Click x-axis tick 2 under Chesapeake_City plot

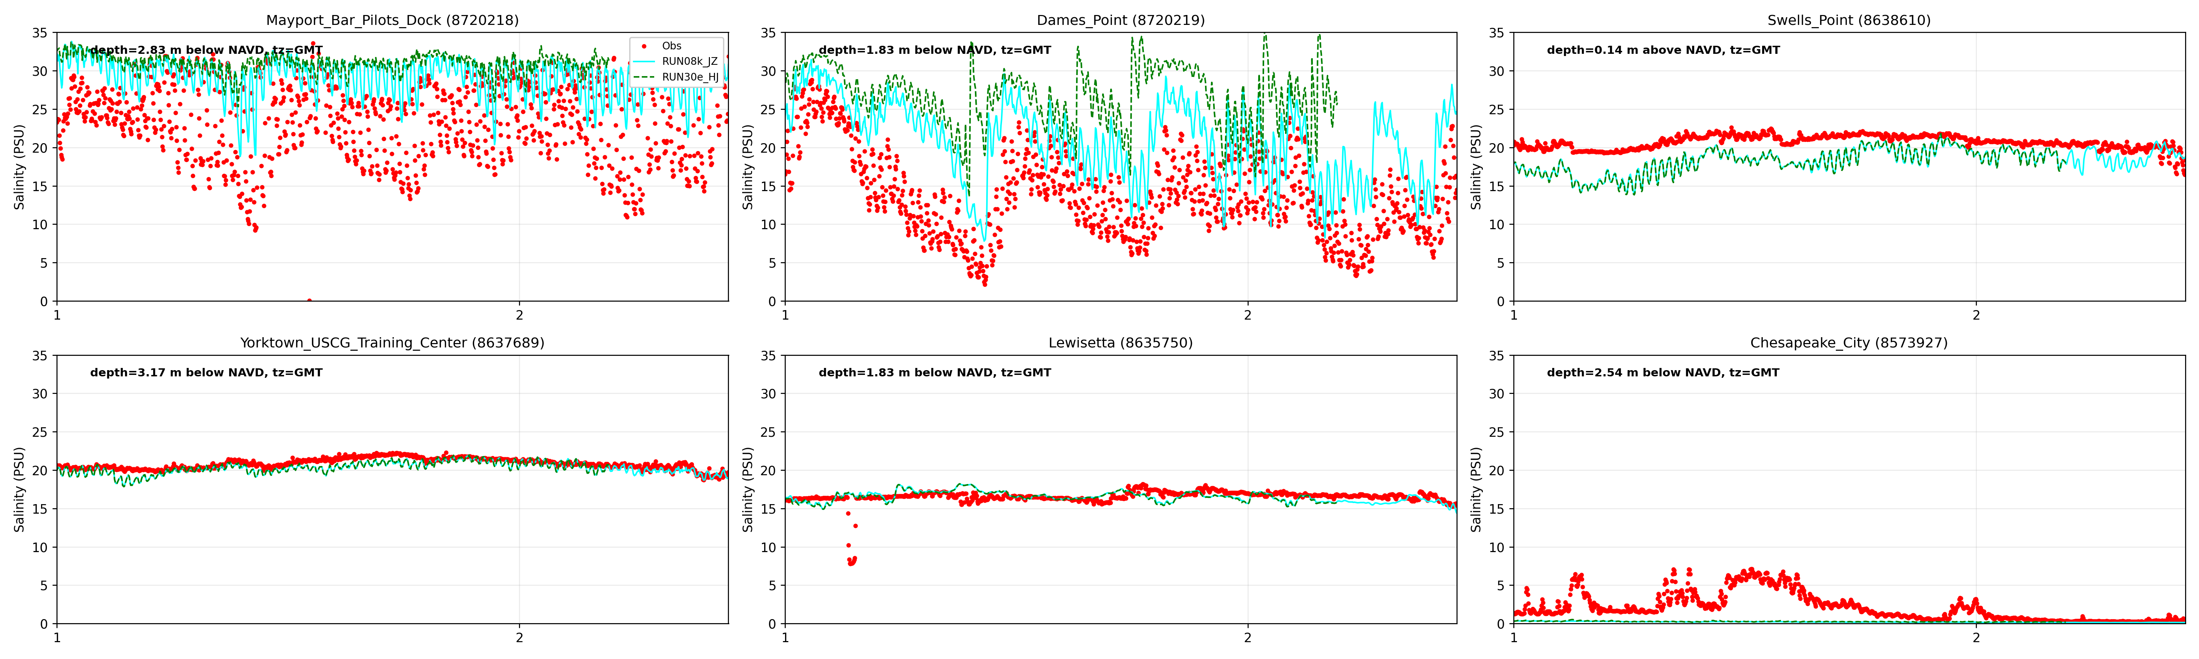[x=1975, y=638]
